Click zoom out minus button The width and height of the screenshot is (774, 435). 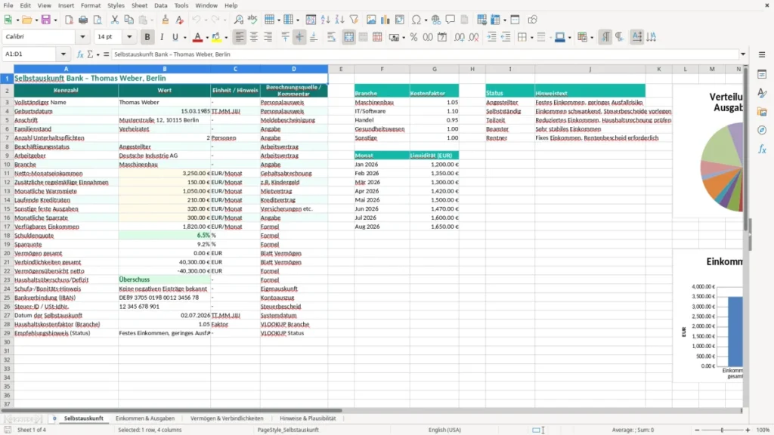tap(697, 430)
